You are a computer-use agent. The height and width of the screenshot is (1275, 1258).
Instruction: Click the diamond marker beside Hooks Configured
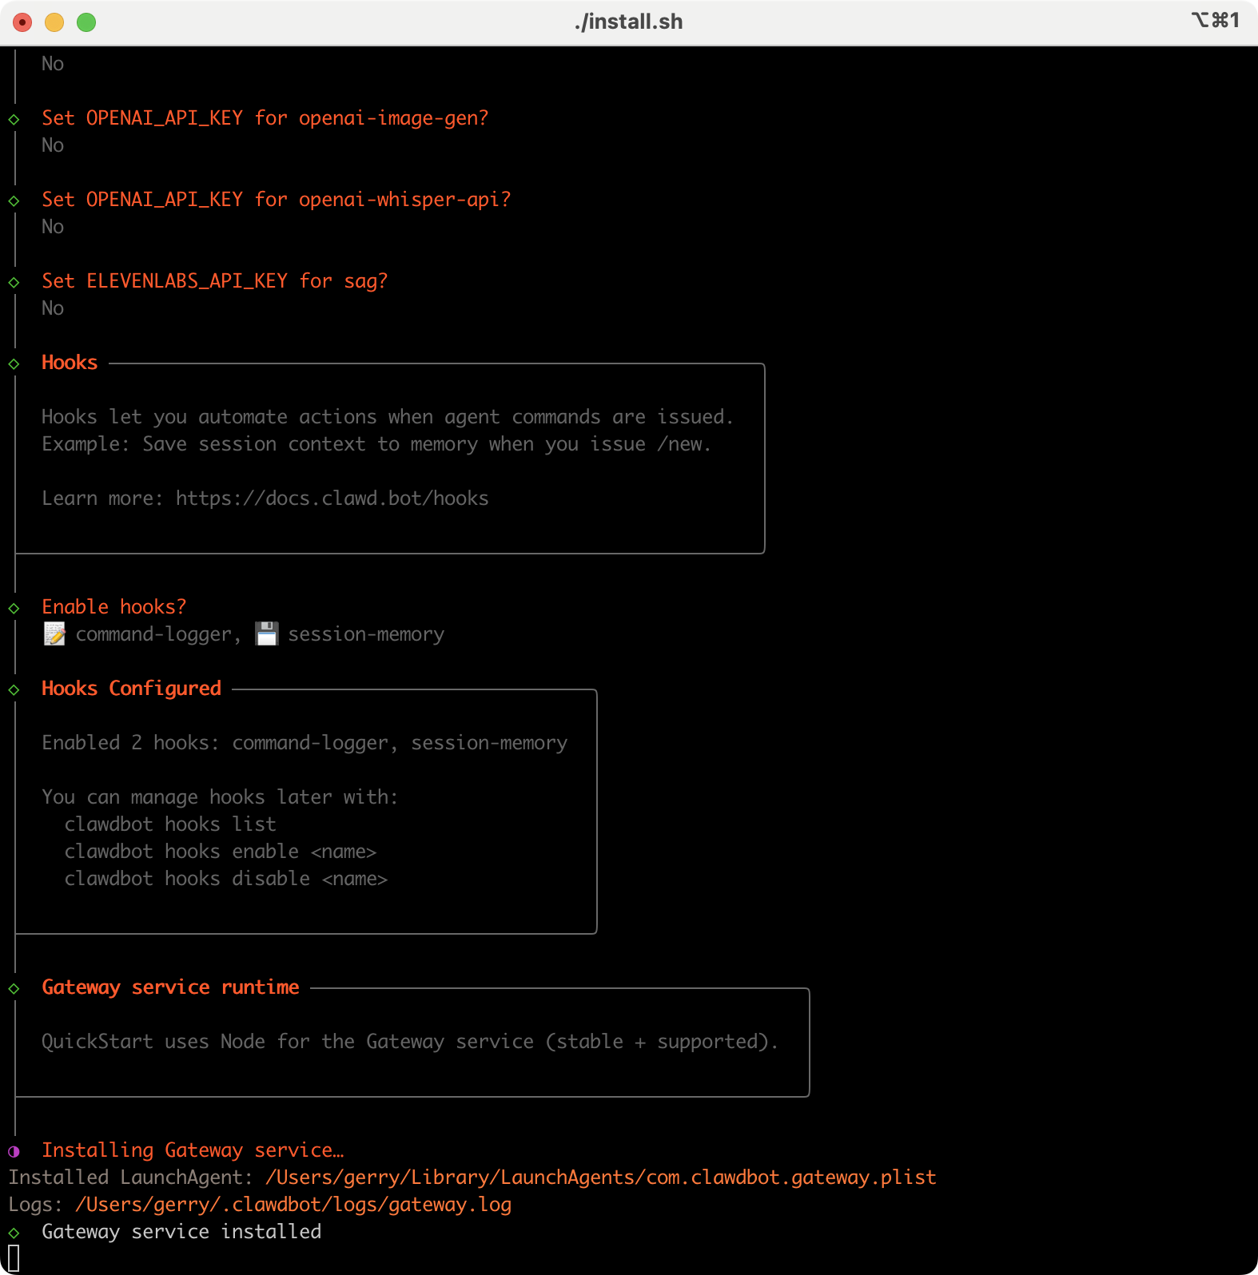(14, 689)
